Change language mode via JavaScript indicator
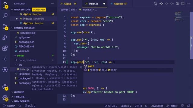The image size is (193, 108). (157, 106)
